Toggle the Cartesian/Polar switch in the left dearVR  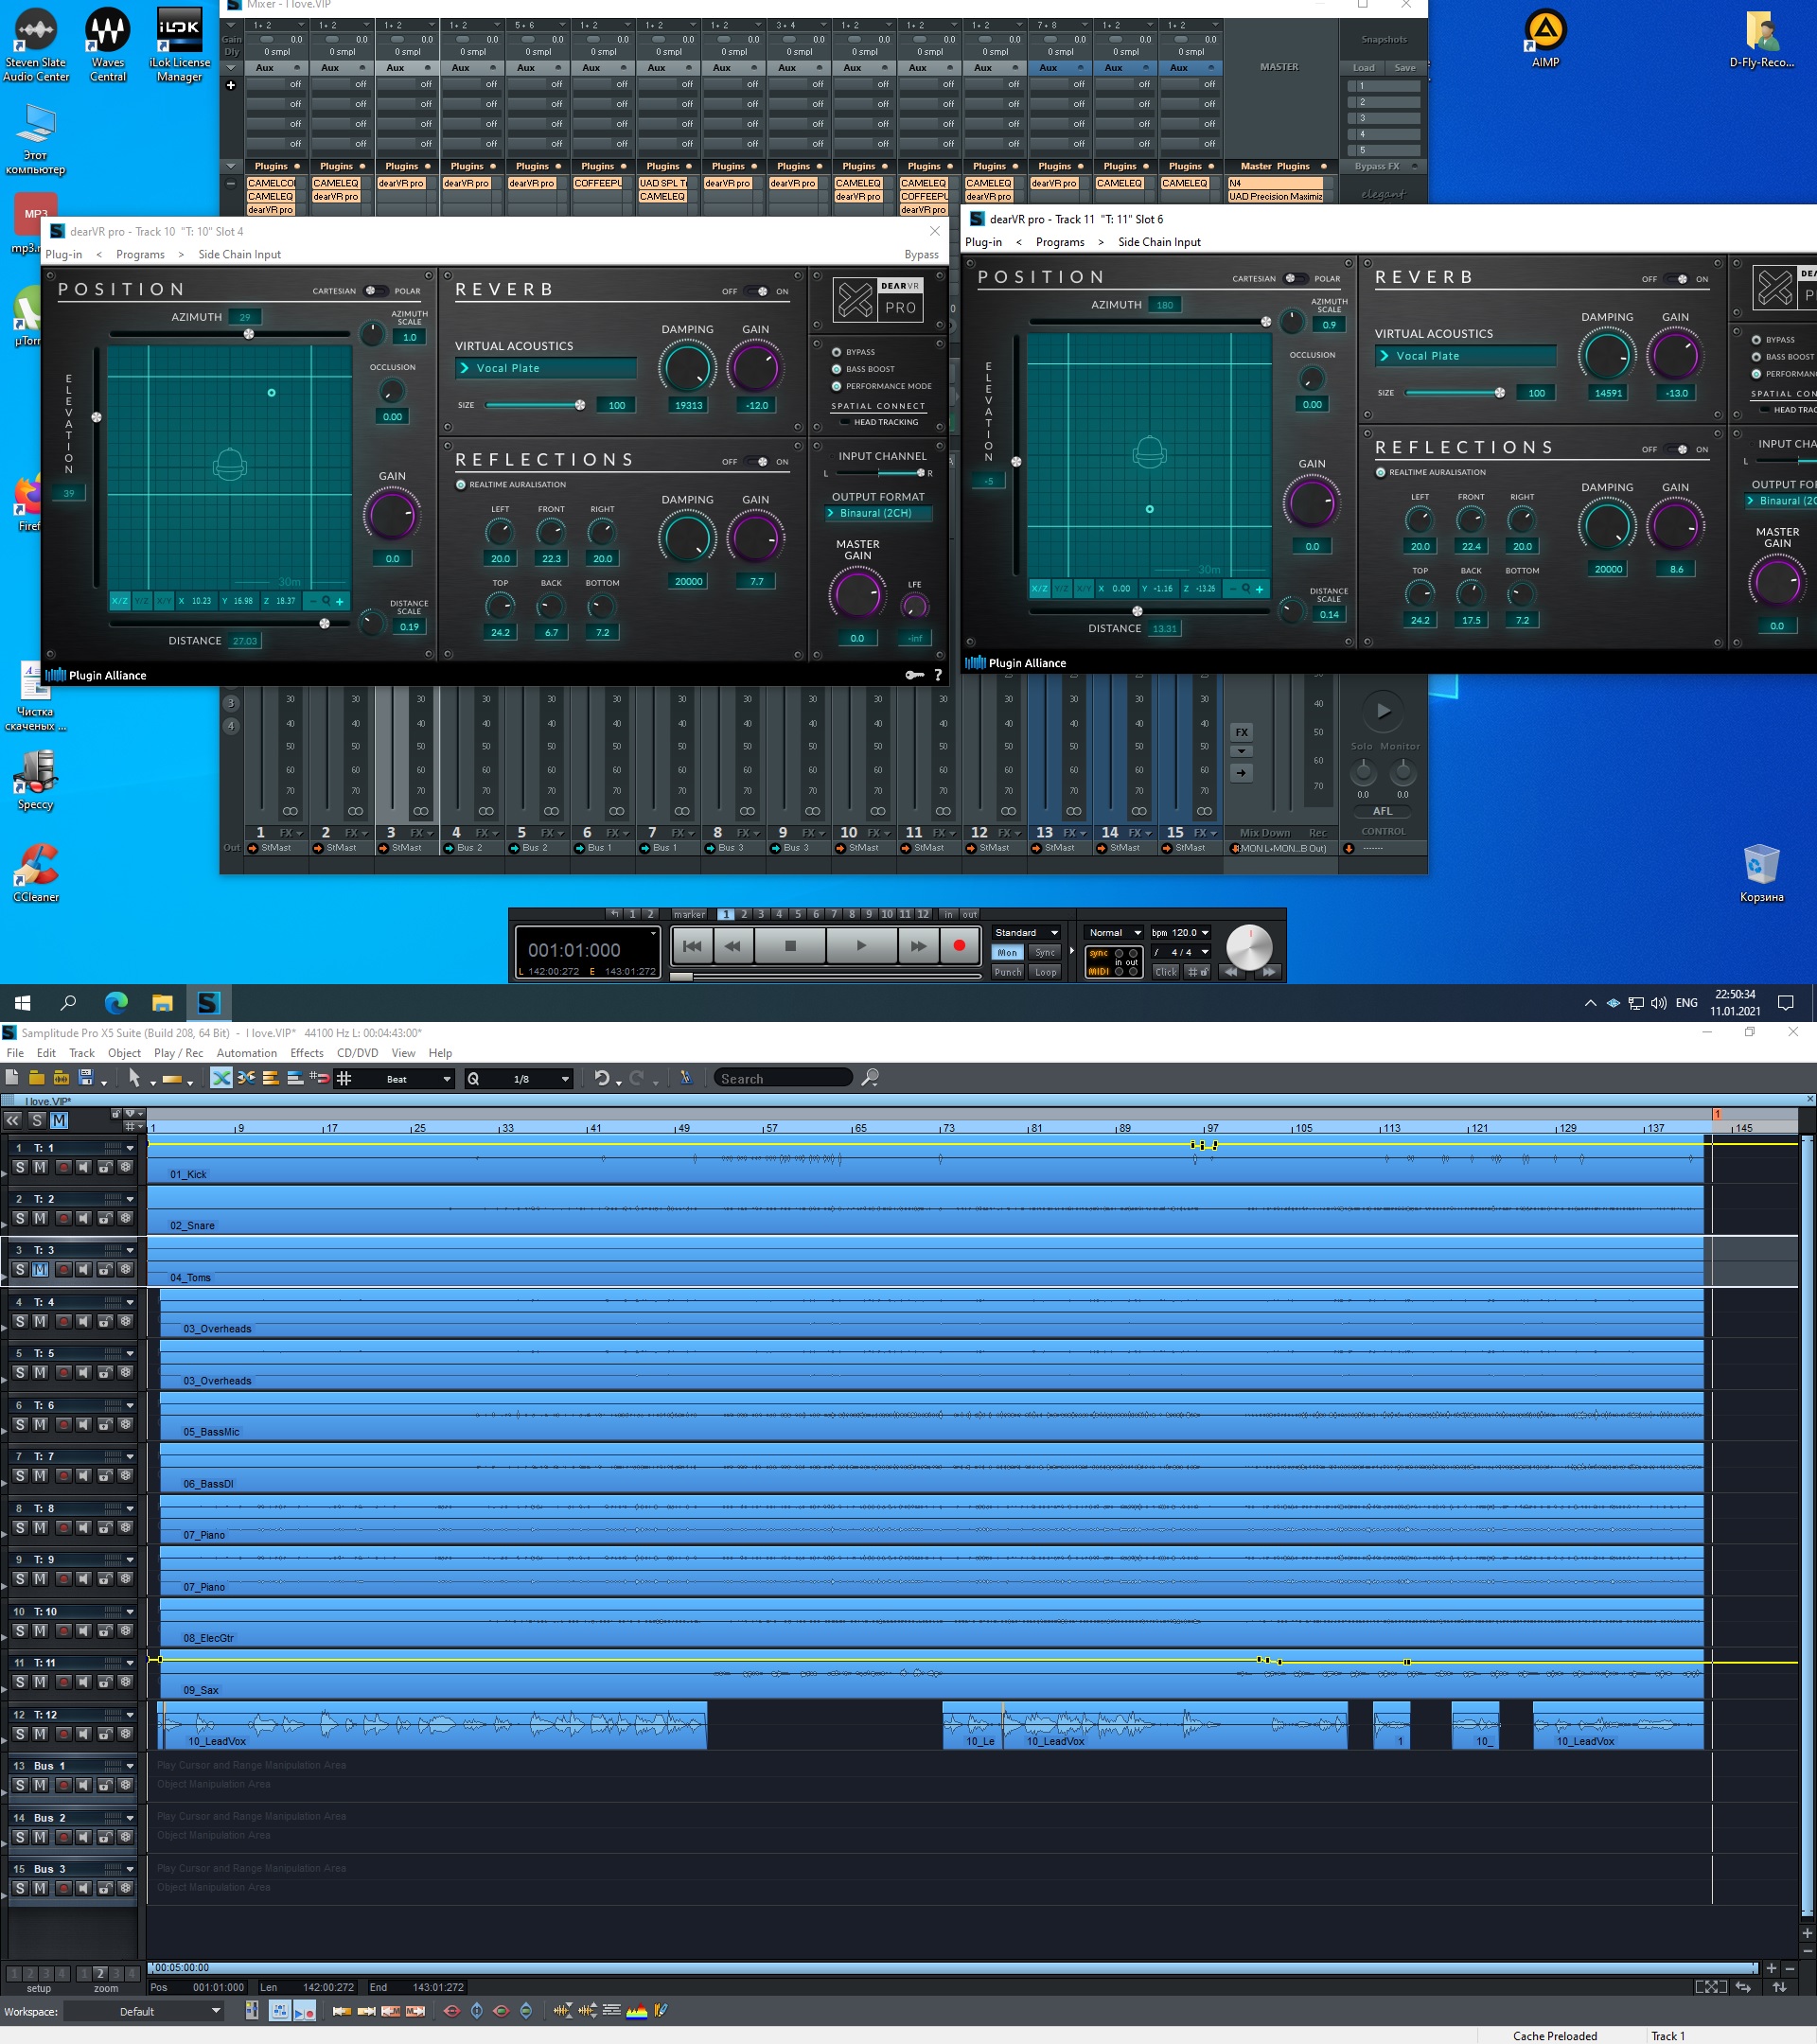click(x=374, y=291)
